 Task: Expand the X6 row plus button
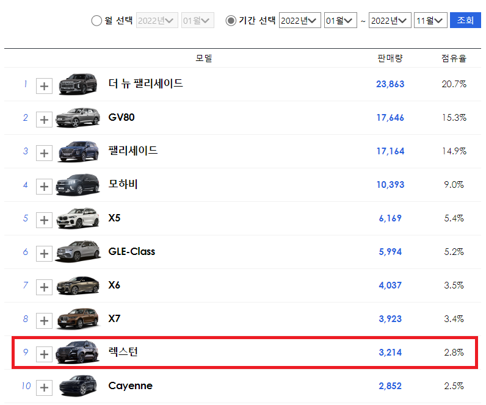click(44, 287)
